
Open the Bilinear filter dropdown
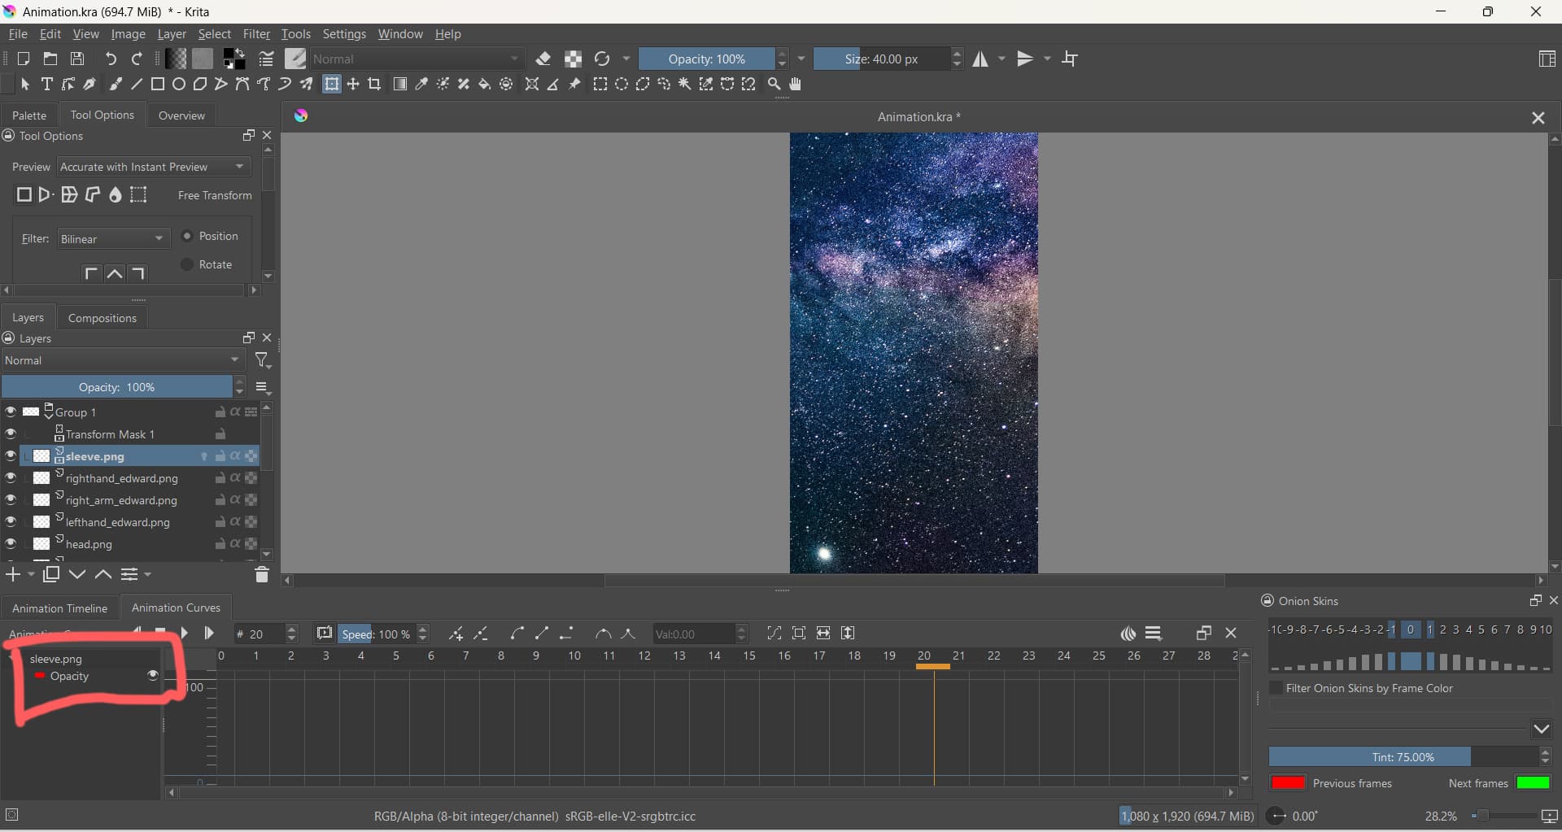113,239
